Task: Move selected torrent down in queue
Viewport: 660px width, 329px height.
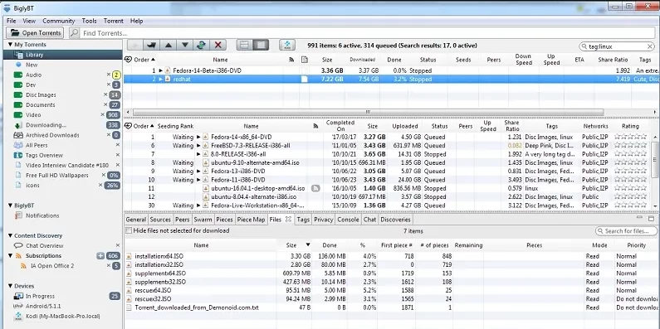Action: click(x=185, y=45)
